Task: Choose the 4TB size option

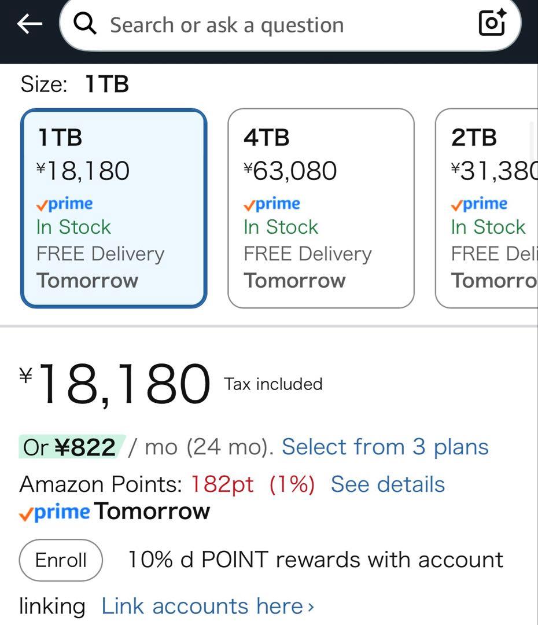Action: click(x=321, y=208)
